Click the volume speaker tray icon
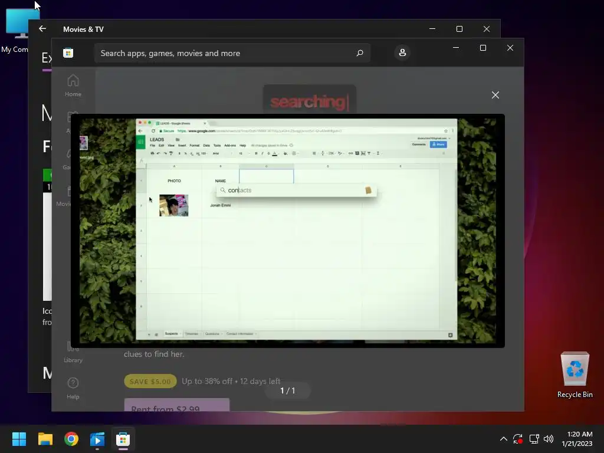The width and height of the screenshot is (604, 453). 549,439
